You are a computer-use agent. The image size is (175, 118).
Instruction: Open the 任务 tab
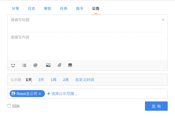tap(64, 8)
